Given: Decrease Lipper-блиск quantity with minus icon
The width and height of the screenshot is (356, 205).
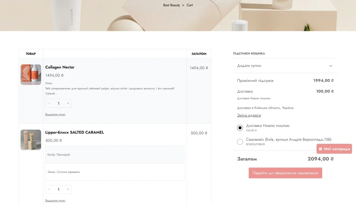Looking at the screenshot, I should [49, 189].
